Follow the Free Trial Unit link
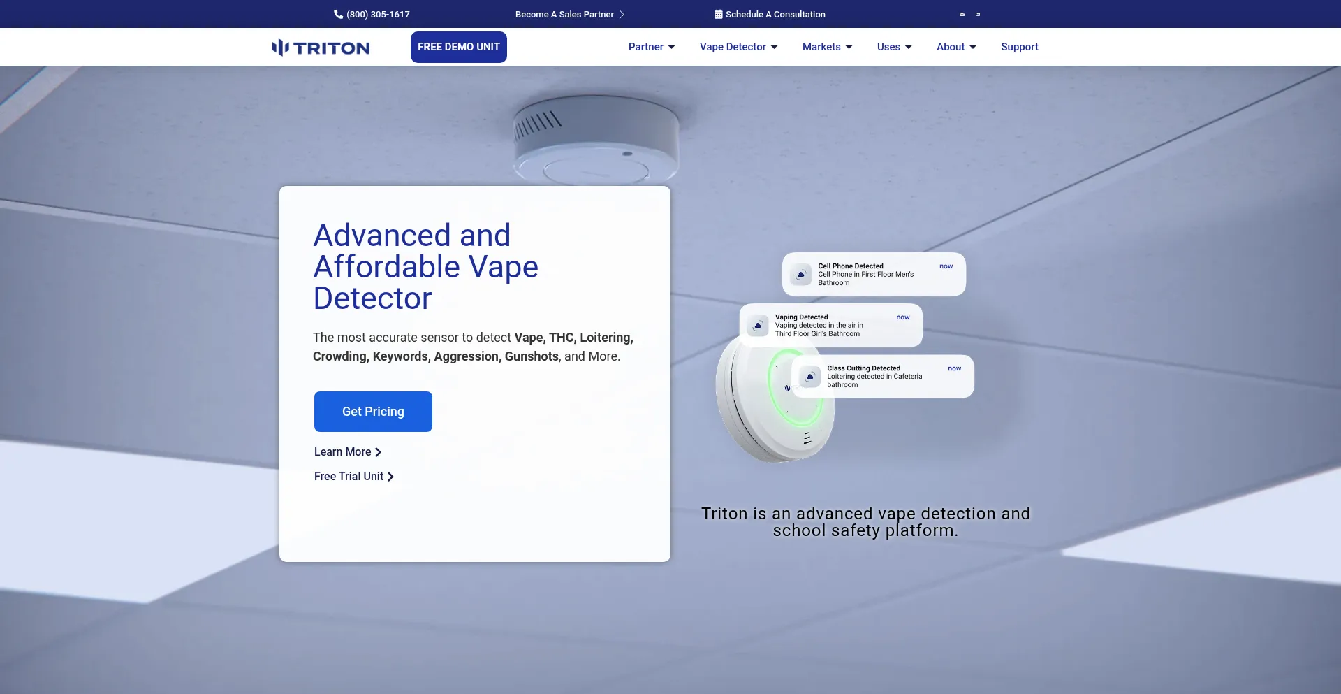This screenshot has width=1341, height=694. (353, 477)
